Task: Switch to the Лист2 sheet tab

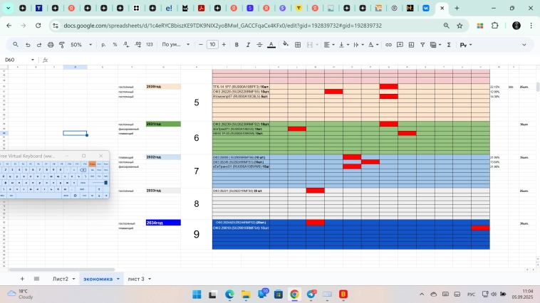Action: tap(61, 279)
